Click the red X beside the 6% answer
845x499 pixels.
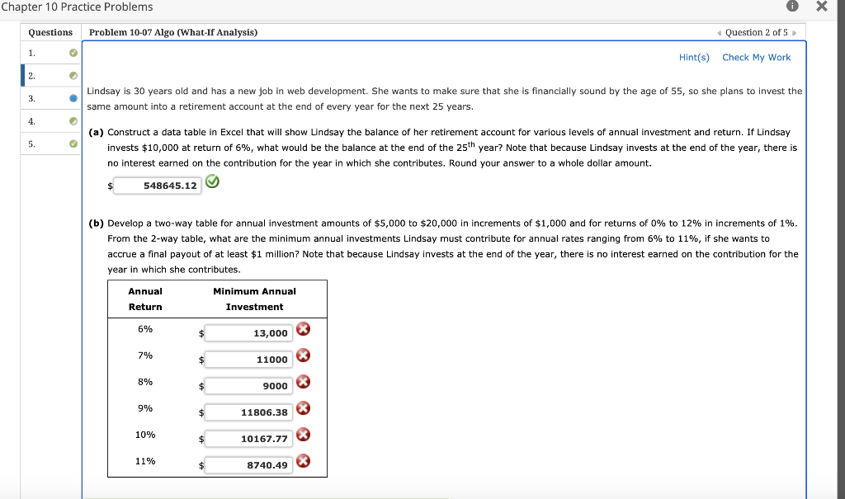304,329
